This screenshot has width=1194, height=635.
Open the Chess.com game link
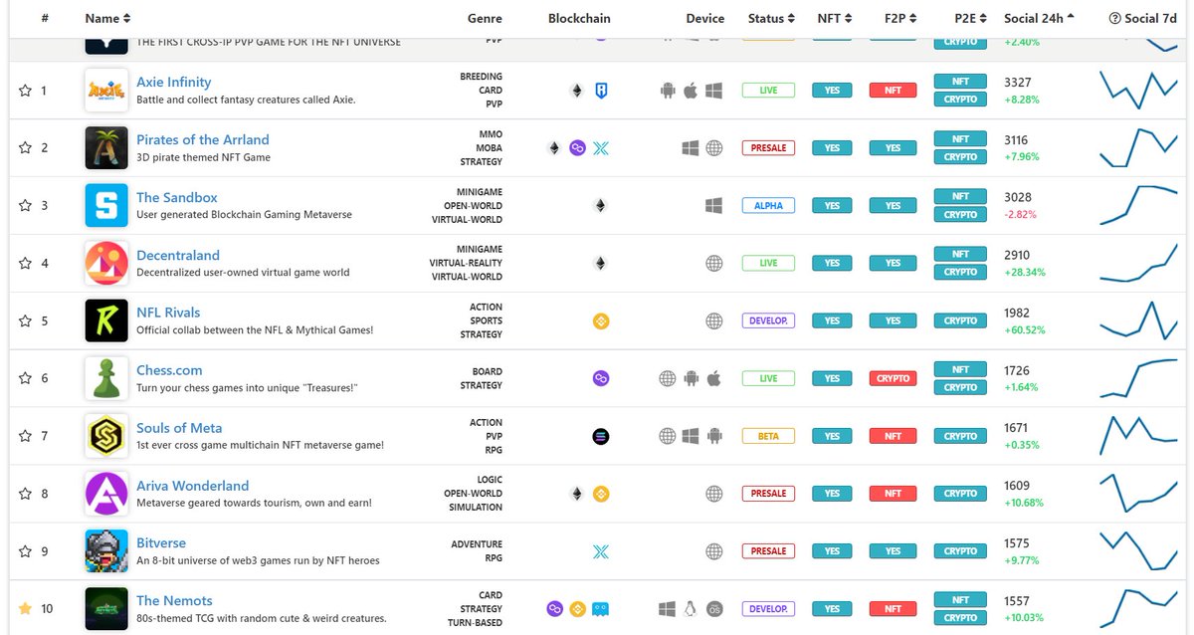(x=169, y=370)
